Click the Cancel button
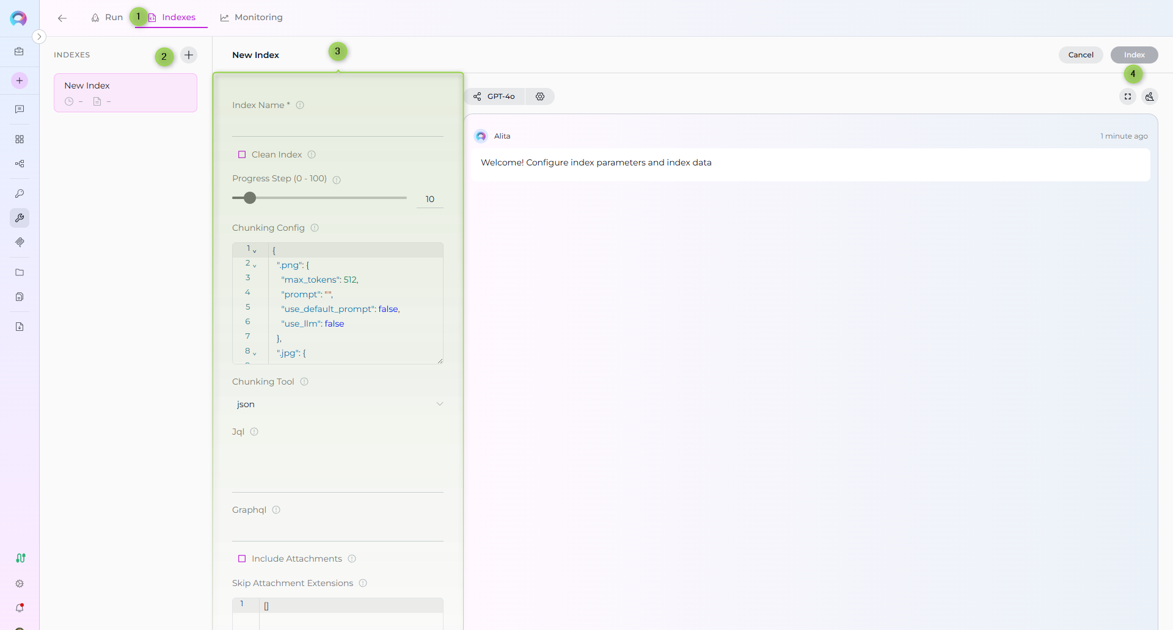1173x630 pixels. pyautogui.click(x=1080, y=55)
